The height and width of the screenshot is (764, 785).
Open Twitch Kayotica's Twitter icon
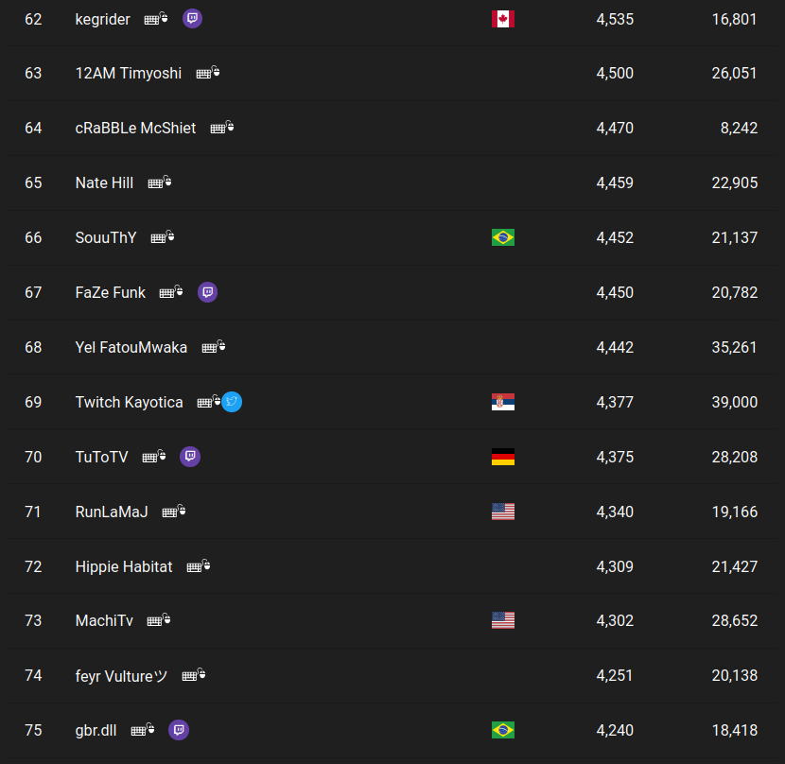[x=232, y=402]
